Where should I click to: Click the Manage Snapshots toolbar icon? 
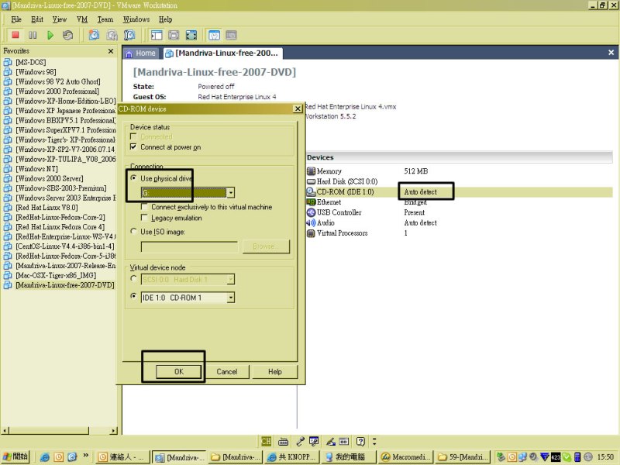click(129, 35)
